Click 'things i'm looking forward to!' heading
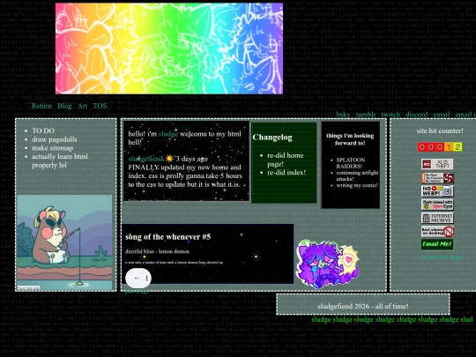 click(x=350, y=139)
